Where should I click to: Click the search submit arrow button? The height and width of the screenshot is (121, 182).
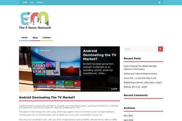click(x=160, y=49)
